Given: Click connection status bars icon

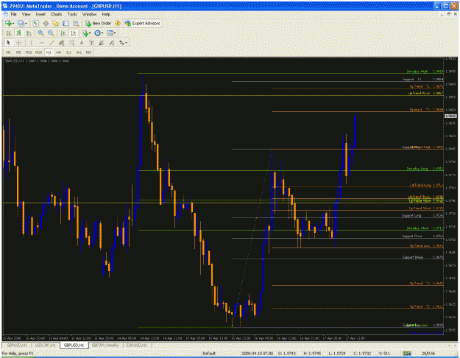Looking at the screenshot, I should (x=406, y=354).
